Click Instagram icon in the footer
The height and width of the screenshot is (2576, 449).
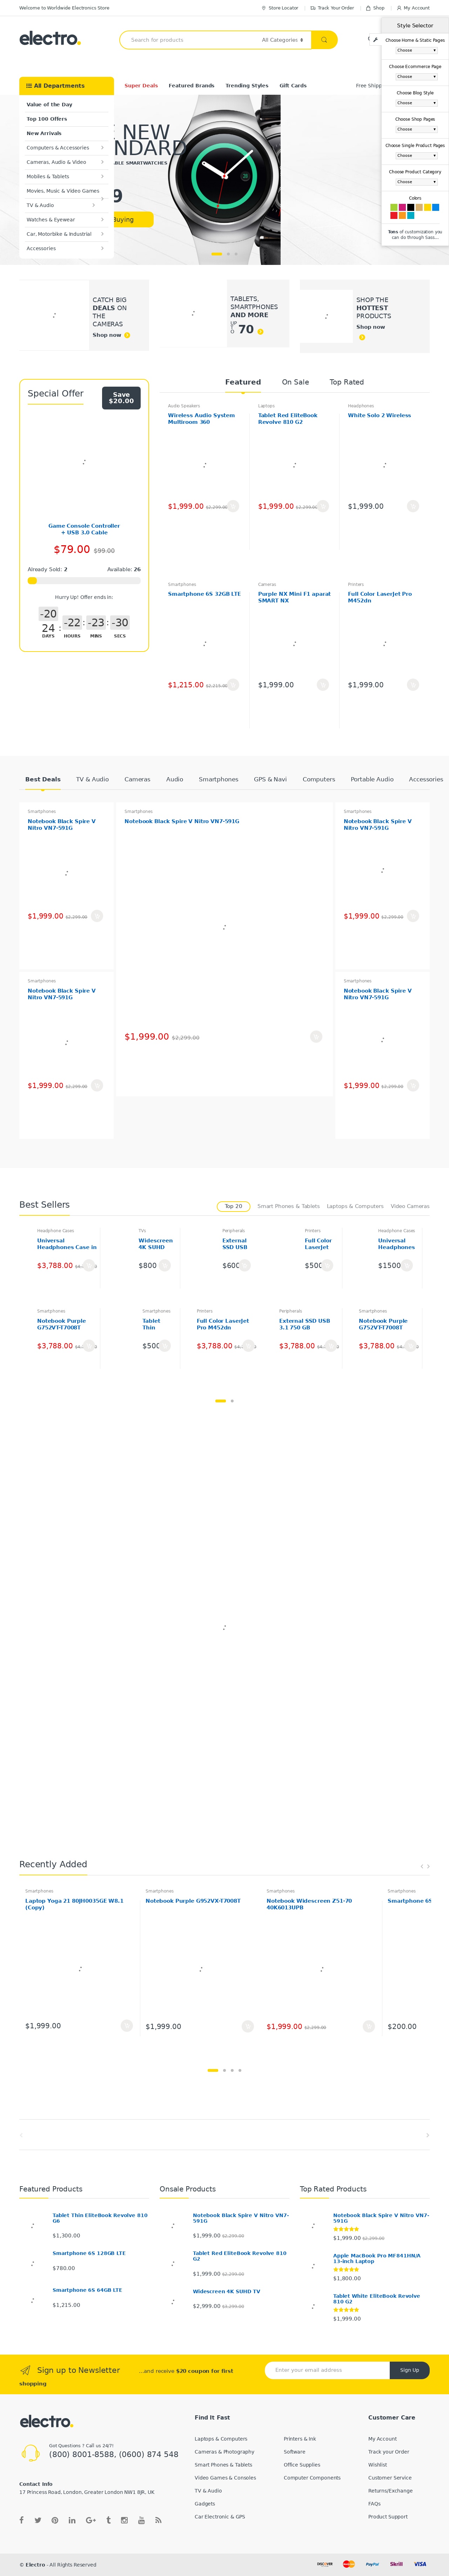click(124, 2520)
